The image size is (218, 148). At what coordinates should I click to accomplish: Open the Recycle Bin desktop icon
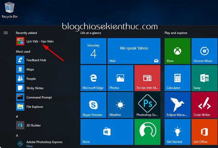9,10
